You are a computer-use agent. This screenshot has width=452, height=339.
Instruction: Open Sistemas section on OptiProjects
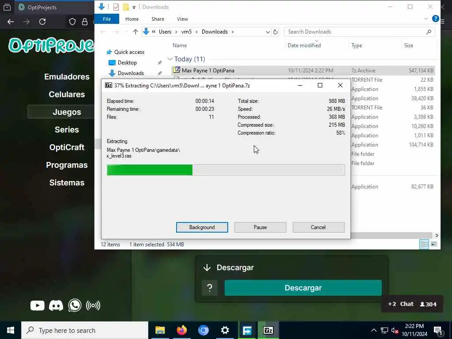tap(67, 182)
